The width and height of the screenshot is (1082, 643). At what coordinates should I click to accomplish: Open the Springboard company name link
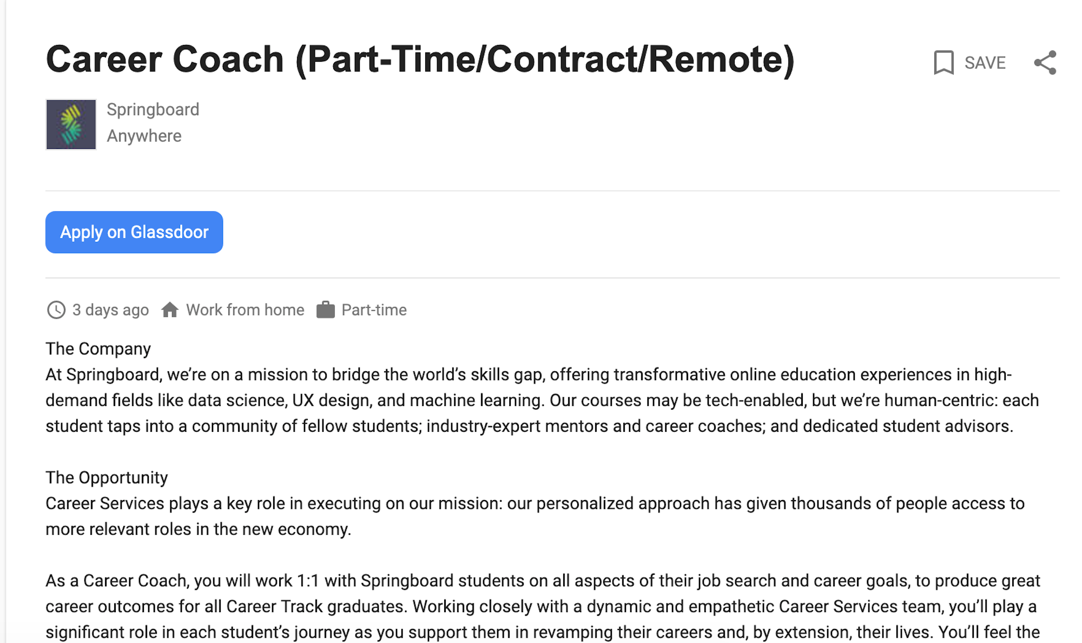click(153, 110)
